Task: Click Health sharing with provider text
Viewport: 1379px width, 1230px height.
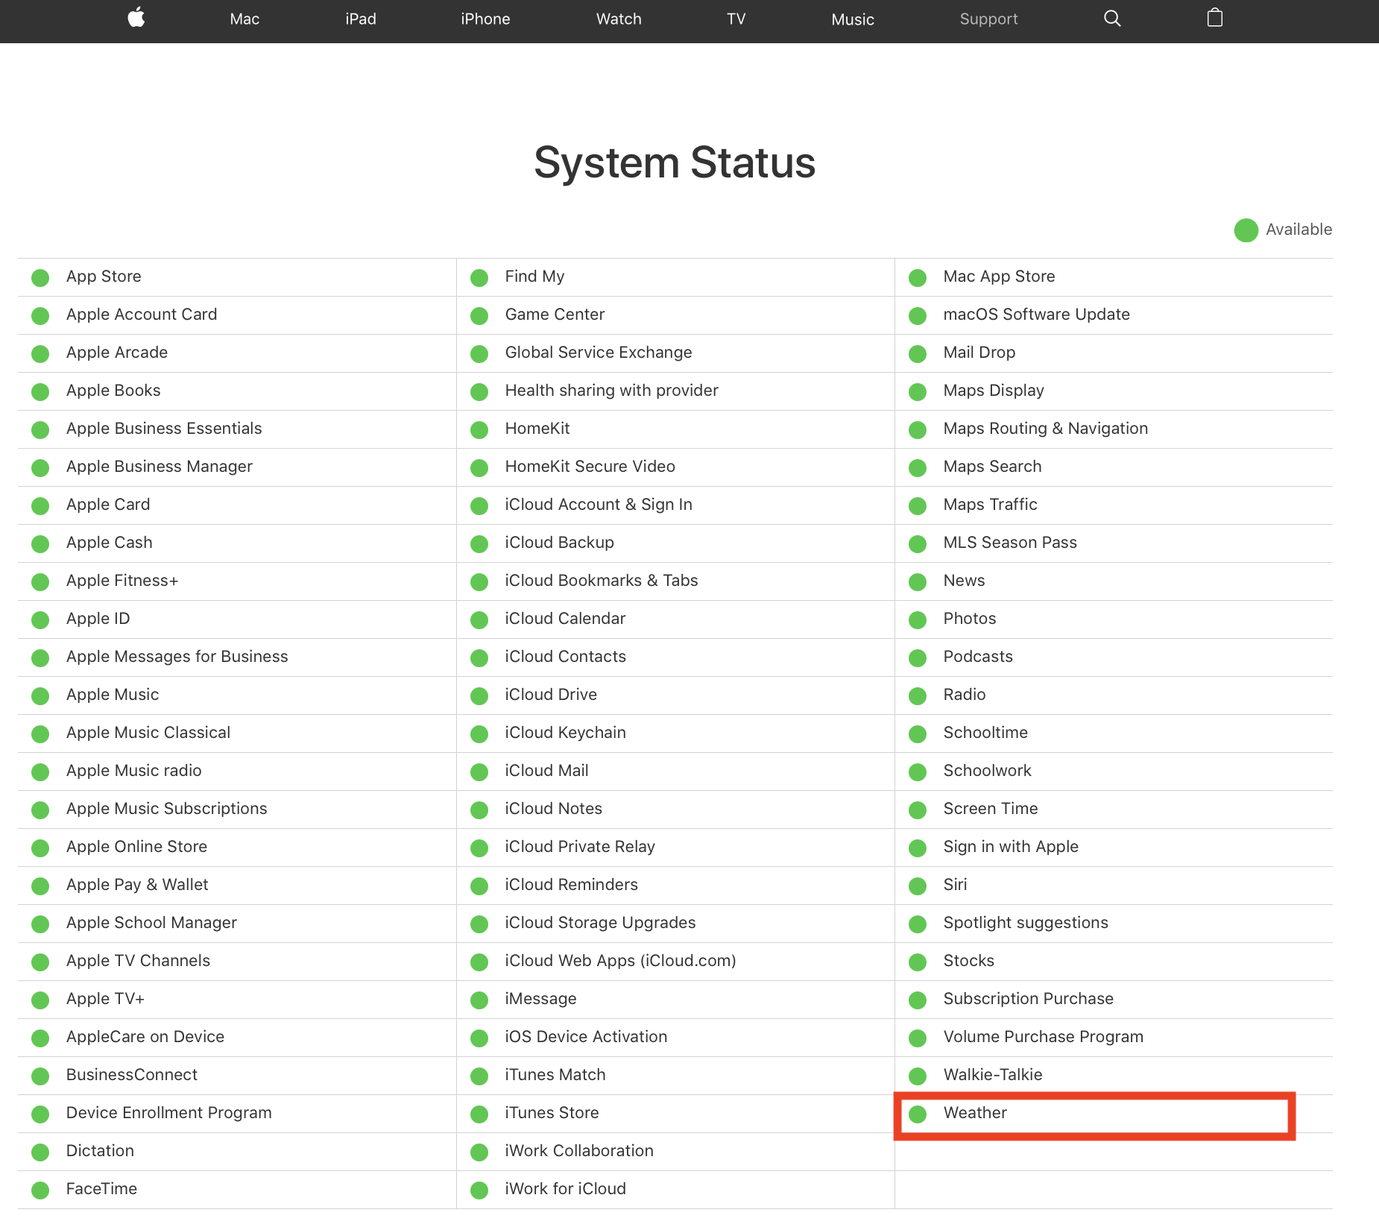Action: point(611,391)
